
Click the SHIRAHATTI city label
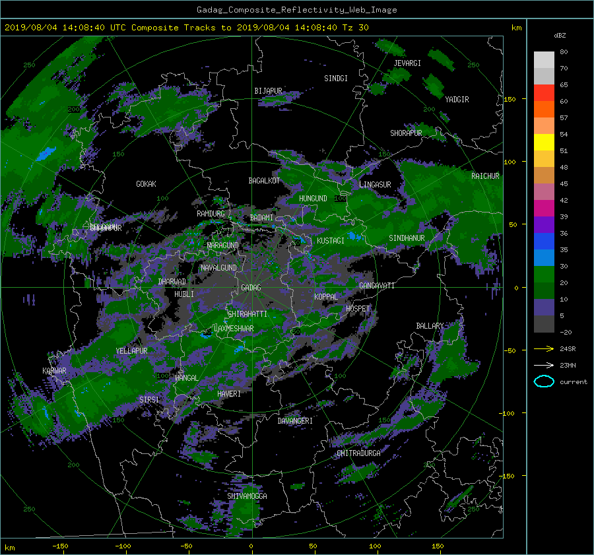coord(247,314)
